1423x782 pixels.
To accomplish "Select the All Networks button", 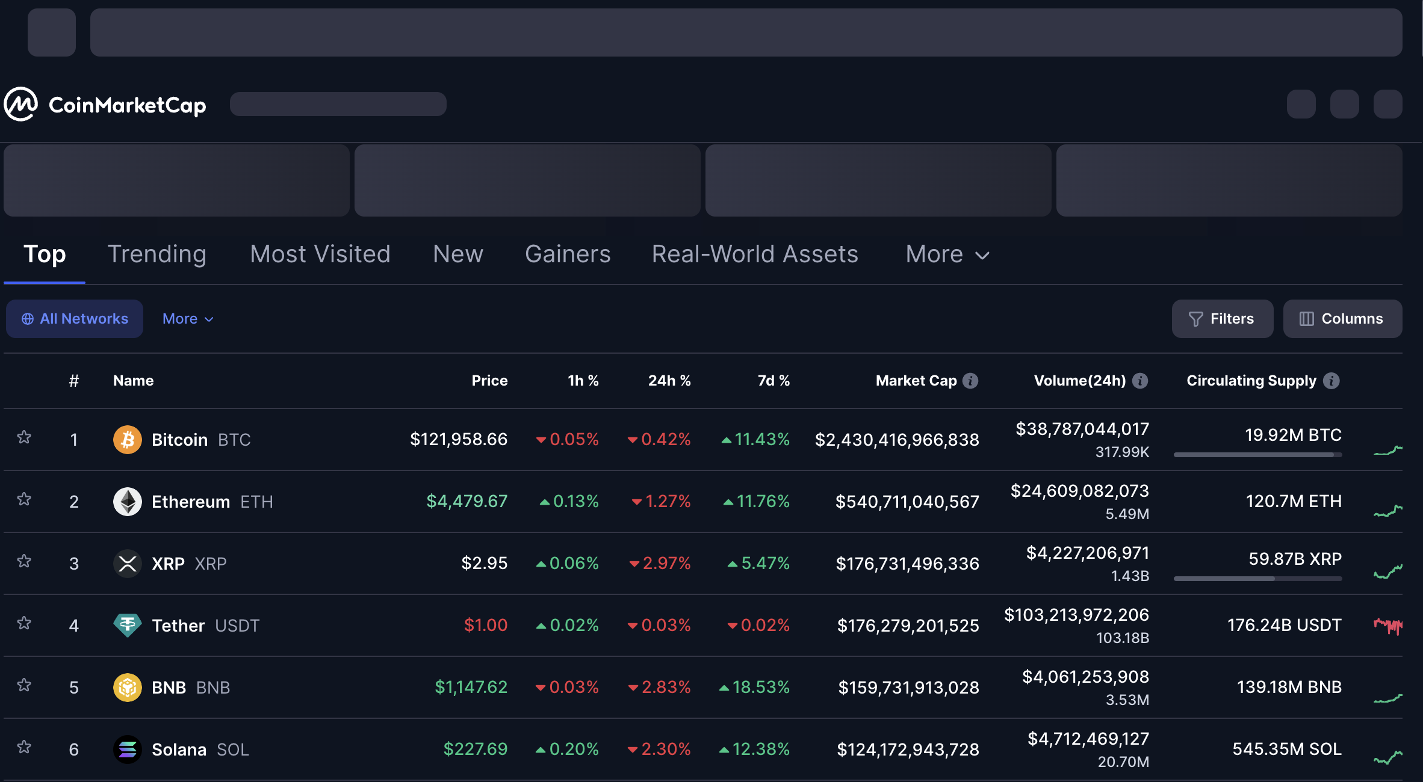I will 75,319.
